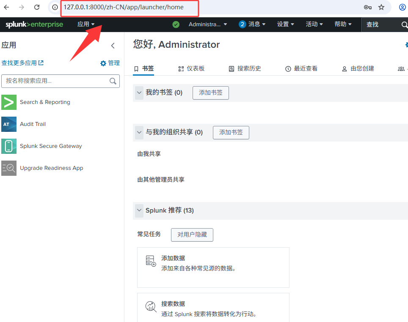Viewport: 408px width, 322px height.
Task: Open the Search & Reporting app name
Action: pyautogui.click(x=45, y=102)
